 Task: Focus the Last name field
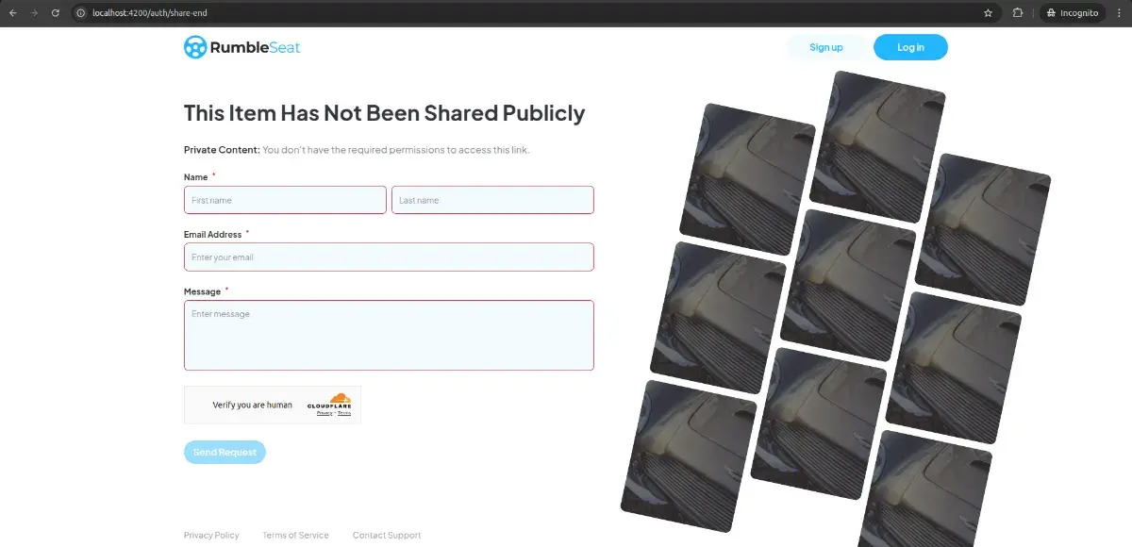coord(492,200)
